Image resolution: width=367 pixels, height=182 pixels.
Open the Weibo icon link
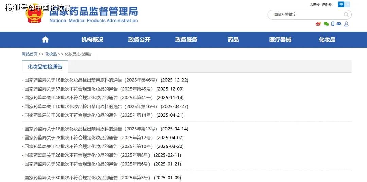coord(318,24)
